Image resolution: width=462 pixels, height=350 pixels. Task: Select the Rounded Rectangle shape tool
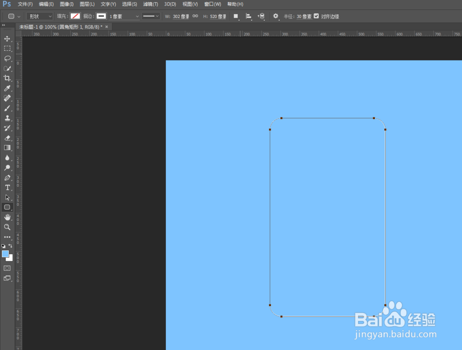pos(7,207)
